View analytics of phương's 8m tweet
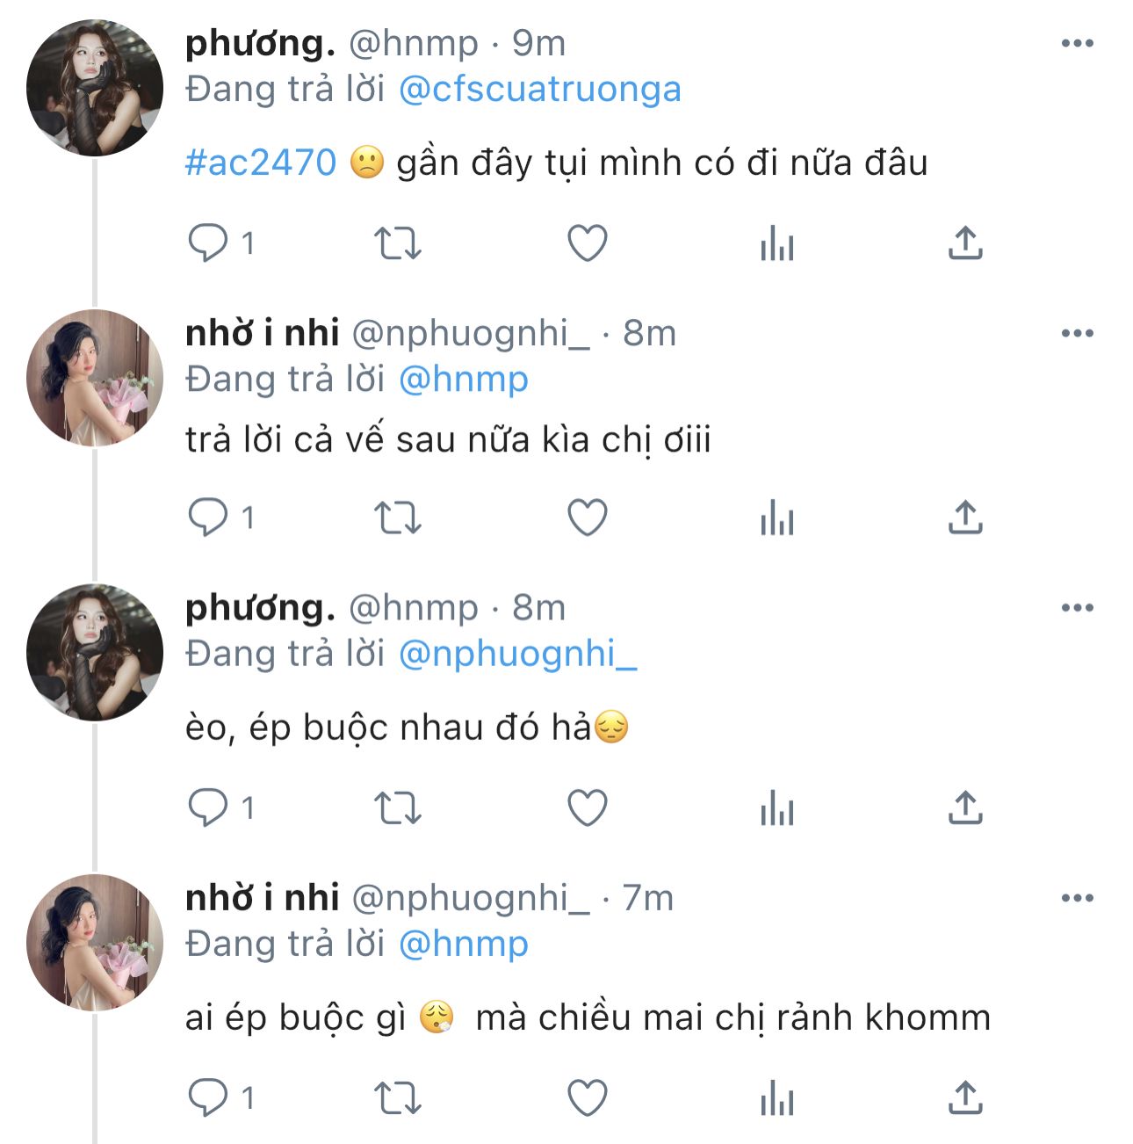1133x1144 pixels. [777, 807]
